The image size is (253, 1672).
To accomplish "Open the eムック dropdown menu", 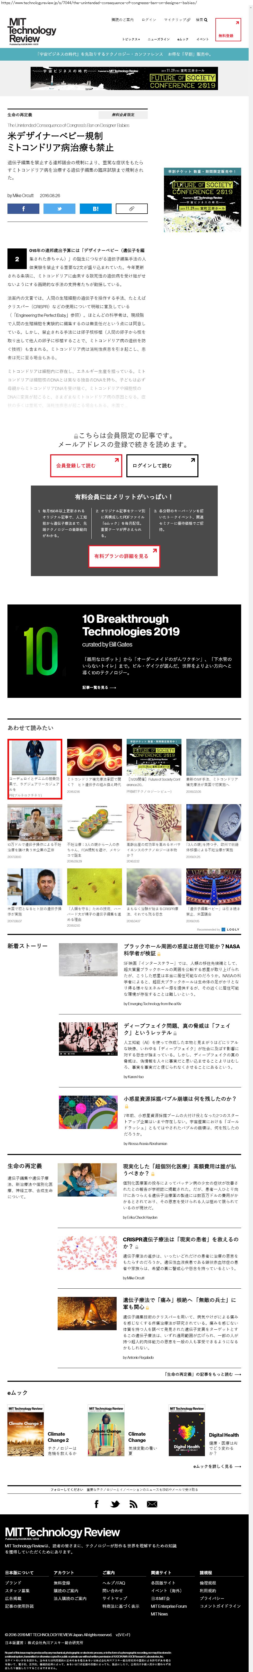I will (183, 39).
